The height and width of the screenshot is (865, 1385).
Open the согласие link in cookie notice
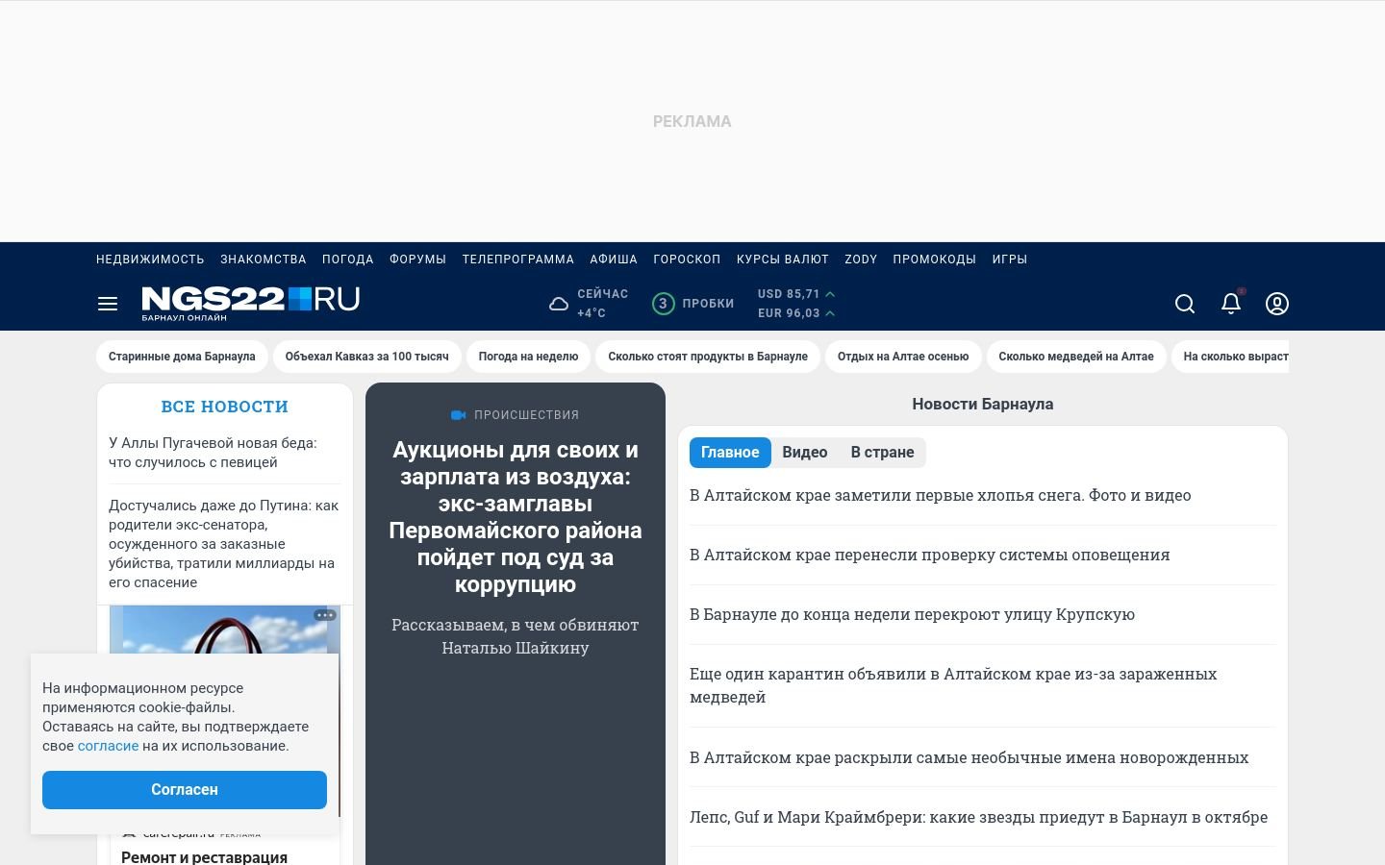[x=108, y=746]
